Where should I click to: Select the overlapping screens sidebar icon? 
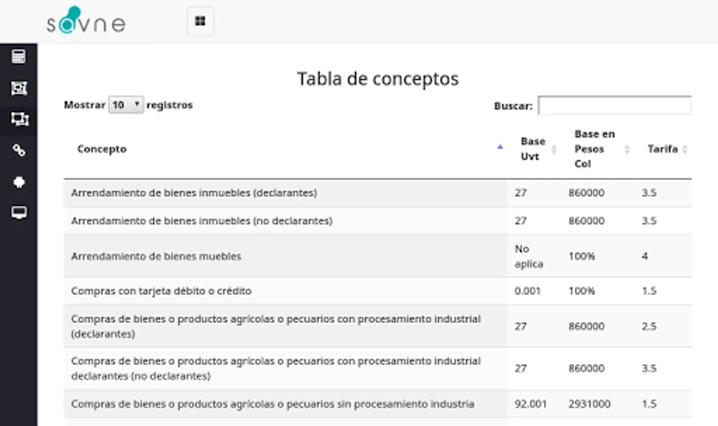(x=19, y=119)
